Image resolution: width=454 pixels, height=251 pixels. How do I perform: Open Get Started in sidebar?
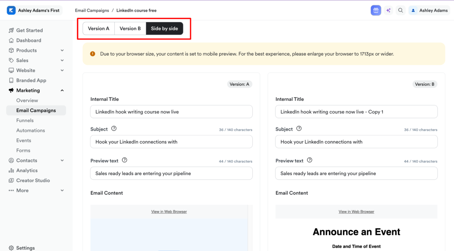tap(30, 30)
